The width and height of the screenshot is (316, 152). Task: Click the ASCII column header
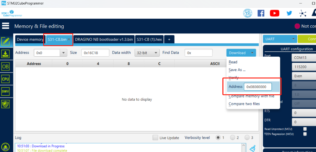point(215,64)
